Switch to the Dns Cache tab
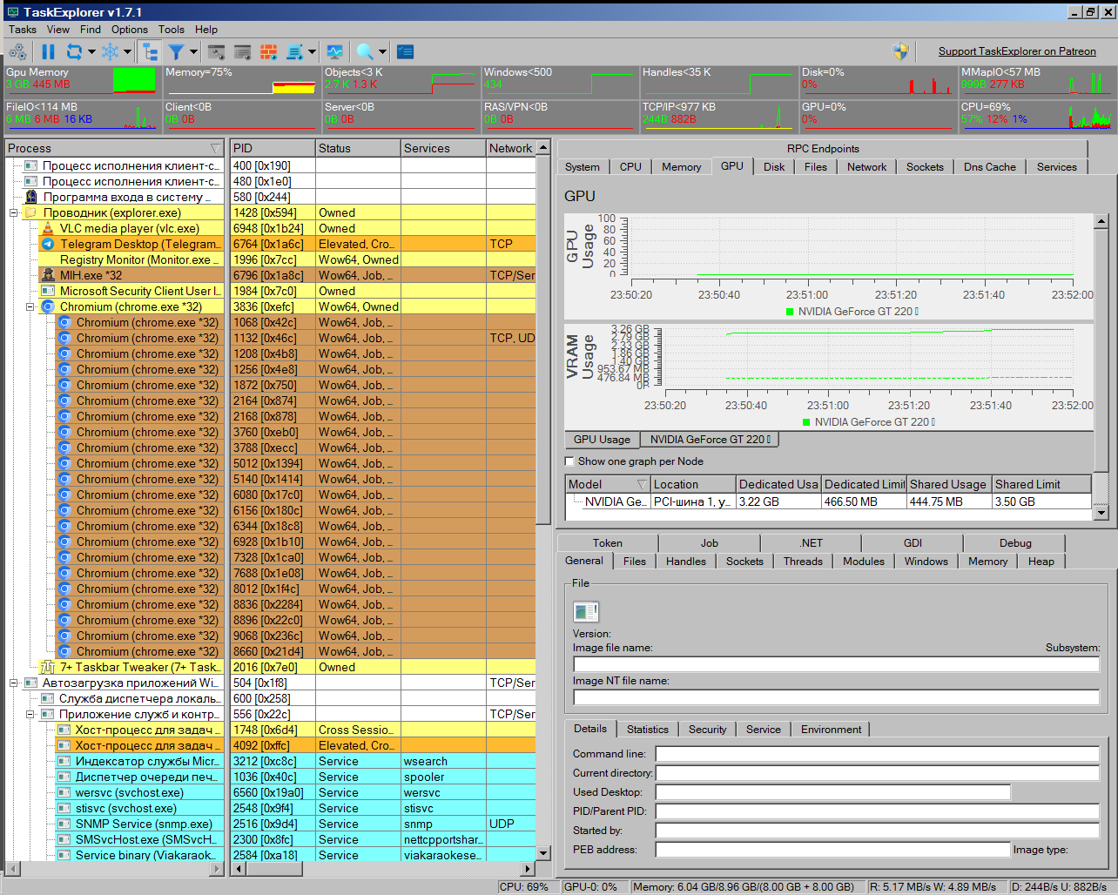Screen dimensions: 1118x895 (989, 167)
